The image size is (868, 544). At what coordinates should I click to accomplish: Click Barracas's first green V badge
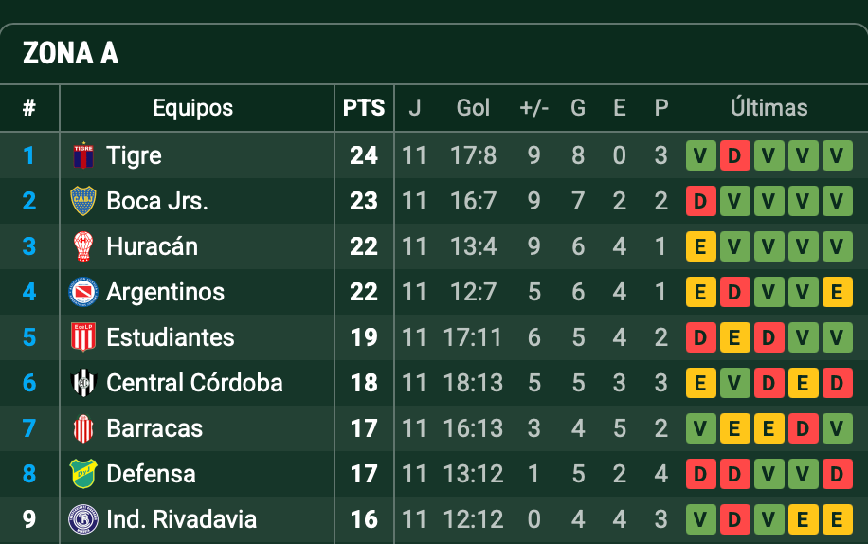pos(700,428)
